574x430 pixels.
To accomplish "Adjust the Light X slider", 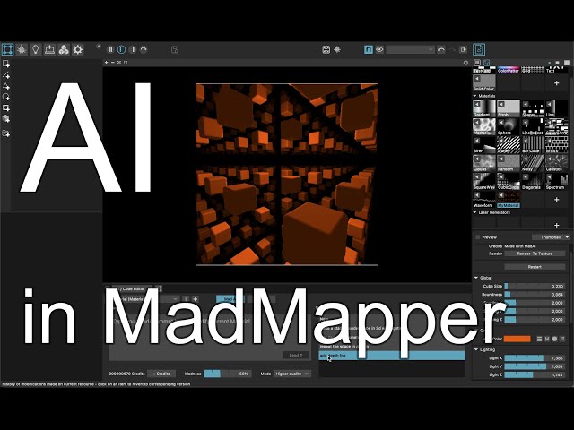I will 535,358.
